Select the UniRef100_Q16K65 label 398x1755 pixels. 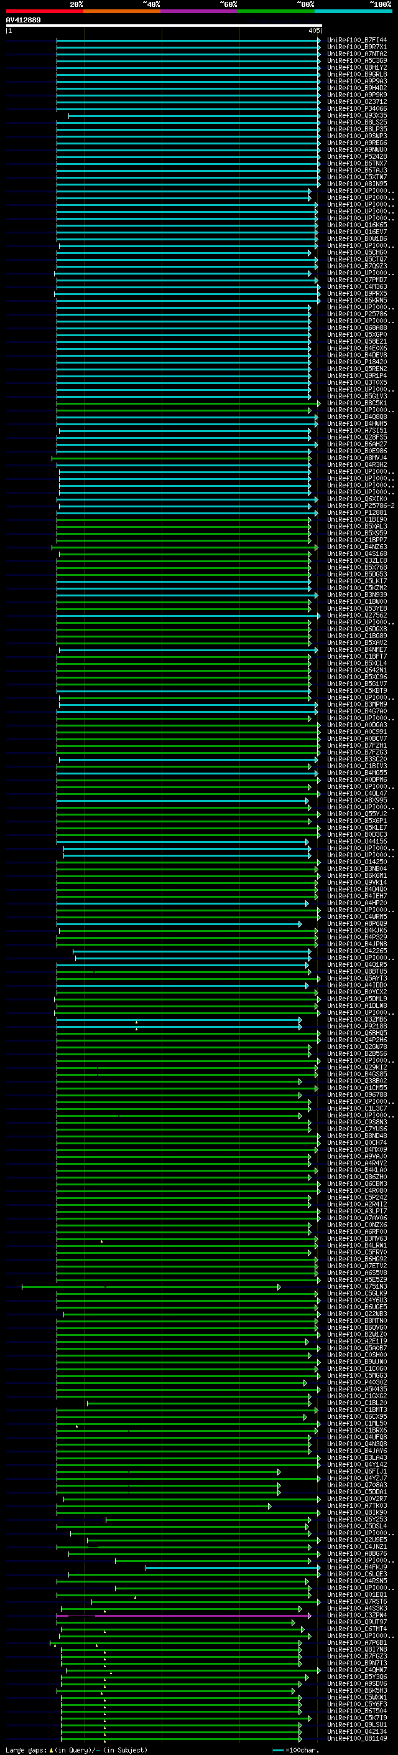click(x=356, y=225)
